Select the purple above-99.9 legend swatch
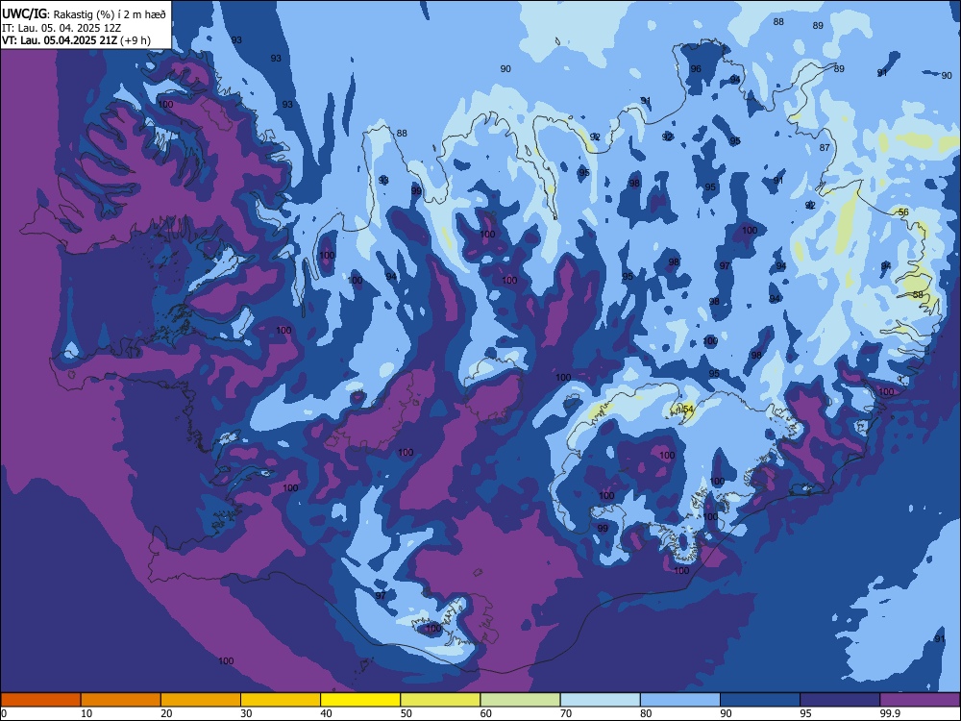The width and height of the screenshot is (961, 721). pos(920,700)
